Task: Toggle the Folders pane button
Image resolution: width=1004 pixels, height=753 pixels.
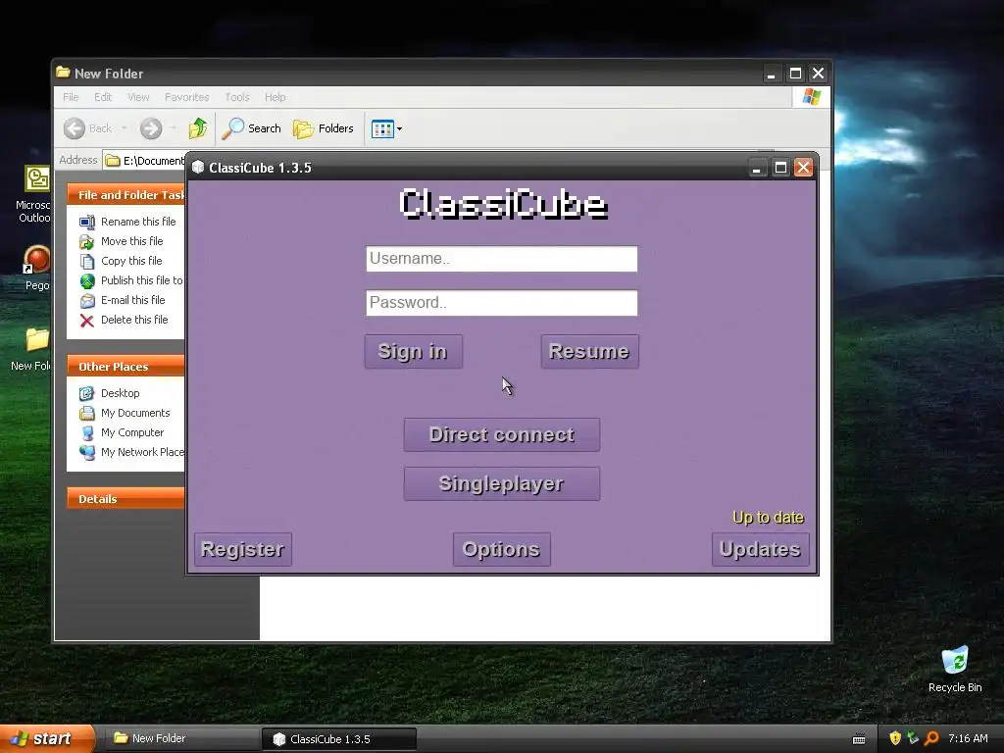Action: pos(324,128)
